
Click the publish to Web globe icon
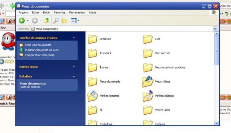(x=22, y=50)
